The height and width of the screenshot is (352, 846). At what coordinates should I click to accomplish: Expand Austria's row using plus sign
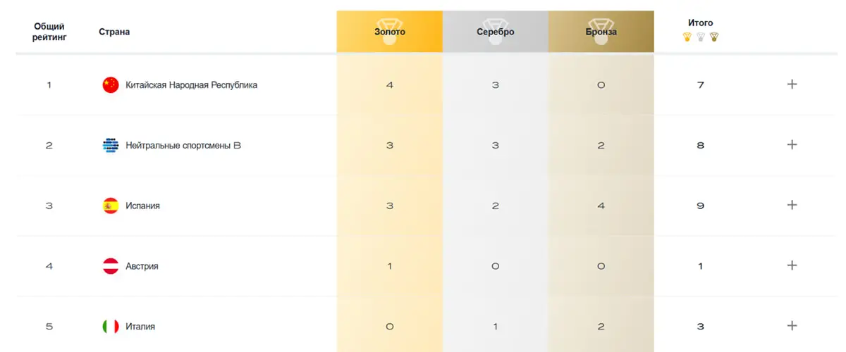pos(792,266)
